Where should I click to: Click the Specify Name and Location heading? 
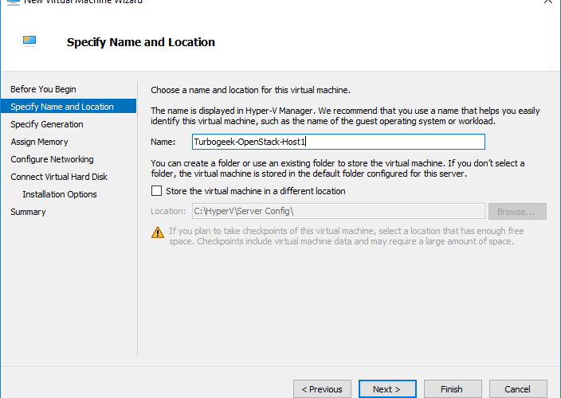point(141,42)
